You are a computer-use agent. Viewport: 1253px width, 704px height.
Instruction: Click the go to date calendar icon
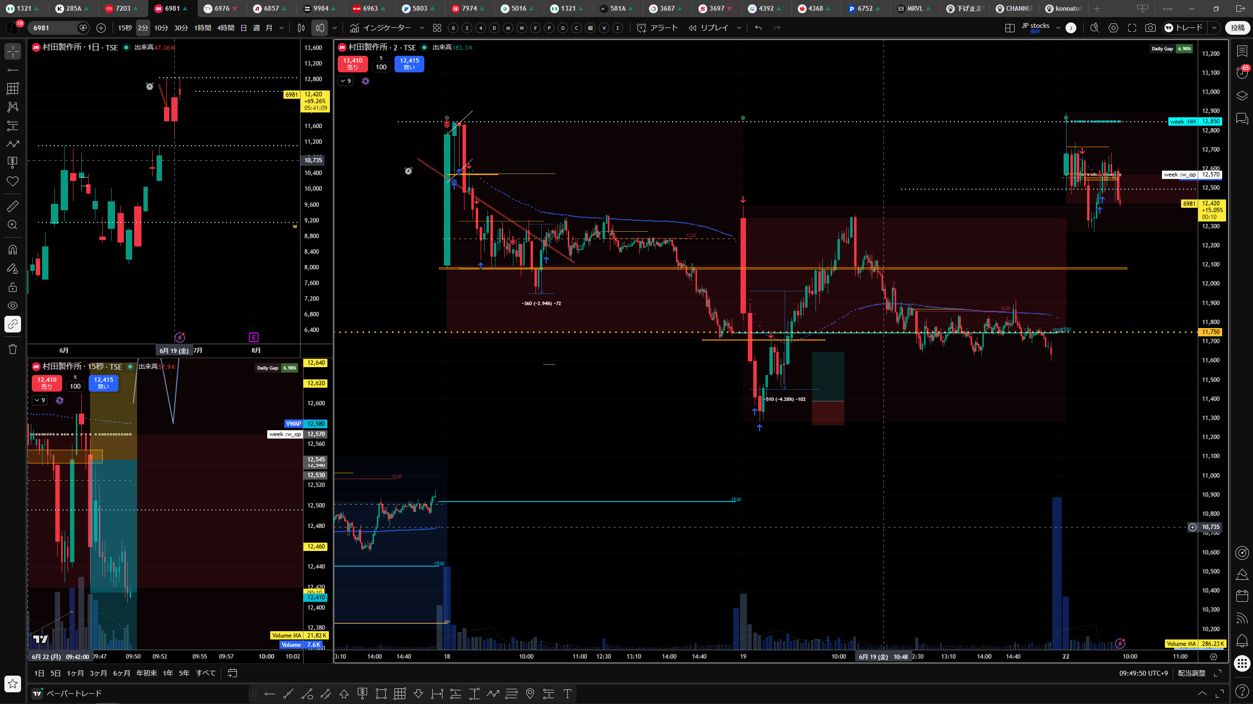[x=232, y=673]
